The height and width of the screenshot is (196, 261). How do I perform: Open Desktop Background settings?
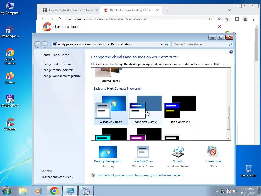(108, 157)
